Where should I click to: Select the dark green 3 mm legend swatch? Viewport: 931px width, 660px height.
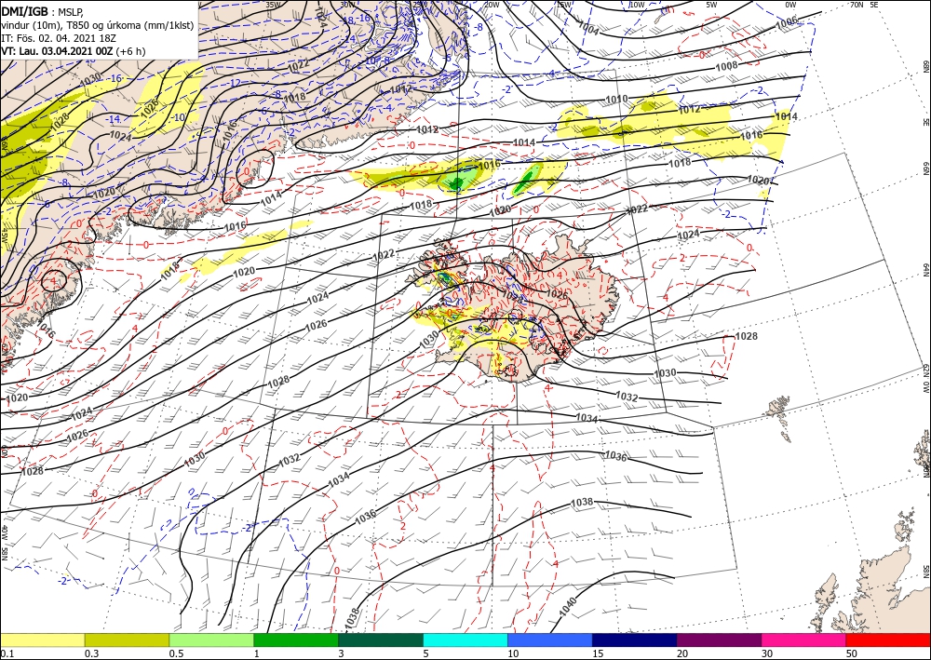381,640
